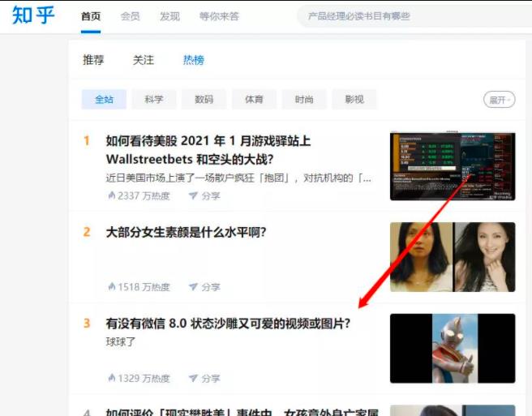
Task: Filter hot list by 科学
Action: tap(154, 100)
